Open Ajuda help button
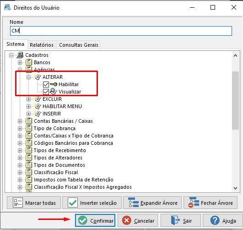Screen dimensions: 243x230 click(223, 220)
